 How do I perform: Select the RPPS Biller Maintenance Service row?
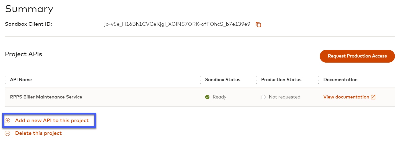point(46,97)
